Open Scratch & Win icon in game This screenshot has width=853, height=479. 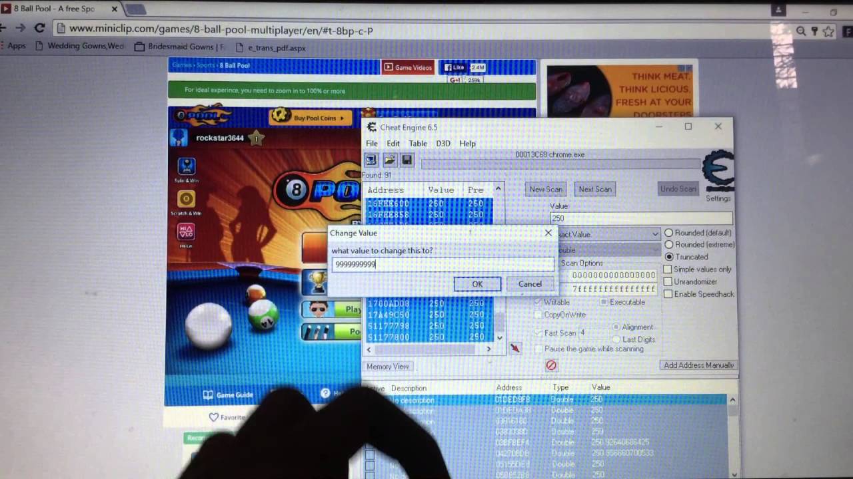tap(186, 199)
